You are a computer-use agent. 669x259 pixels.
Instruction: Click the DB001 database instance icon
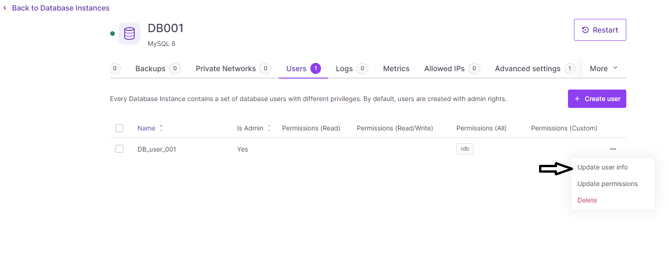[129, 34]
